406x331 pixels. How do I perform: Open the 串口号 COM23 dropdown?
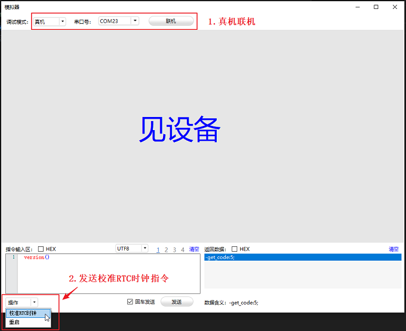coord(119,21)
